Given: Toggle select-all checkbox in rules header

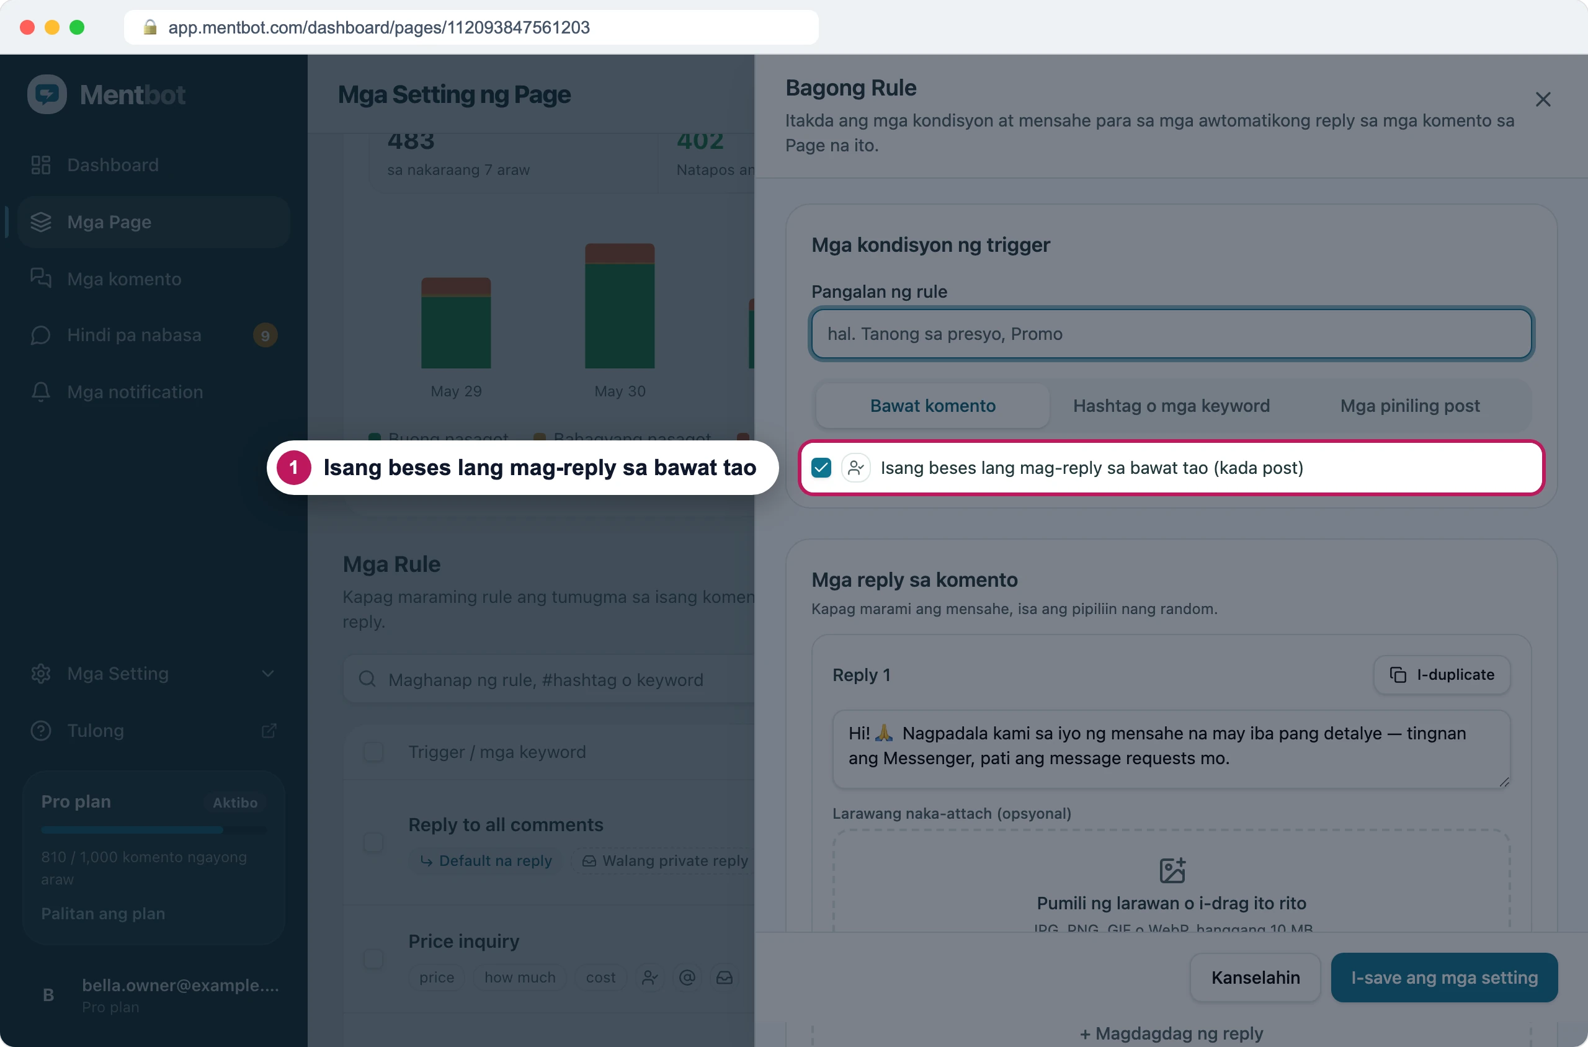Looking at the screenshot, I should (x=373, y=752).
